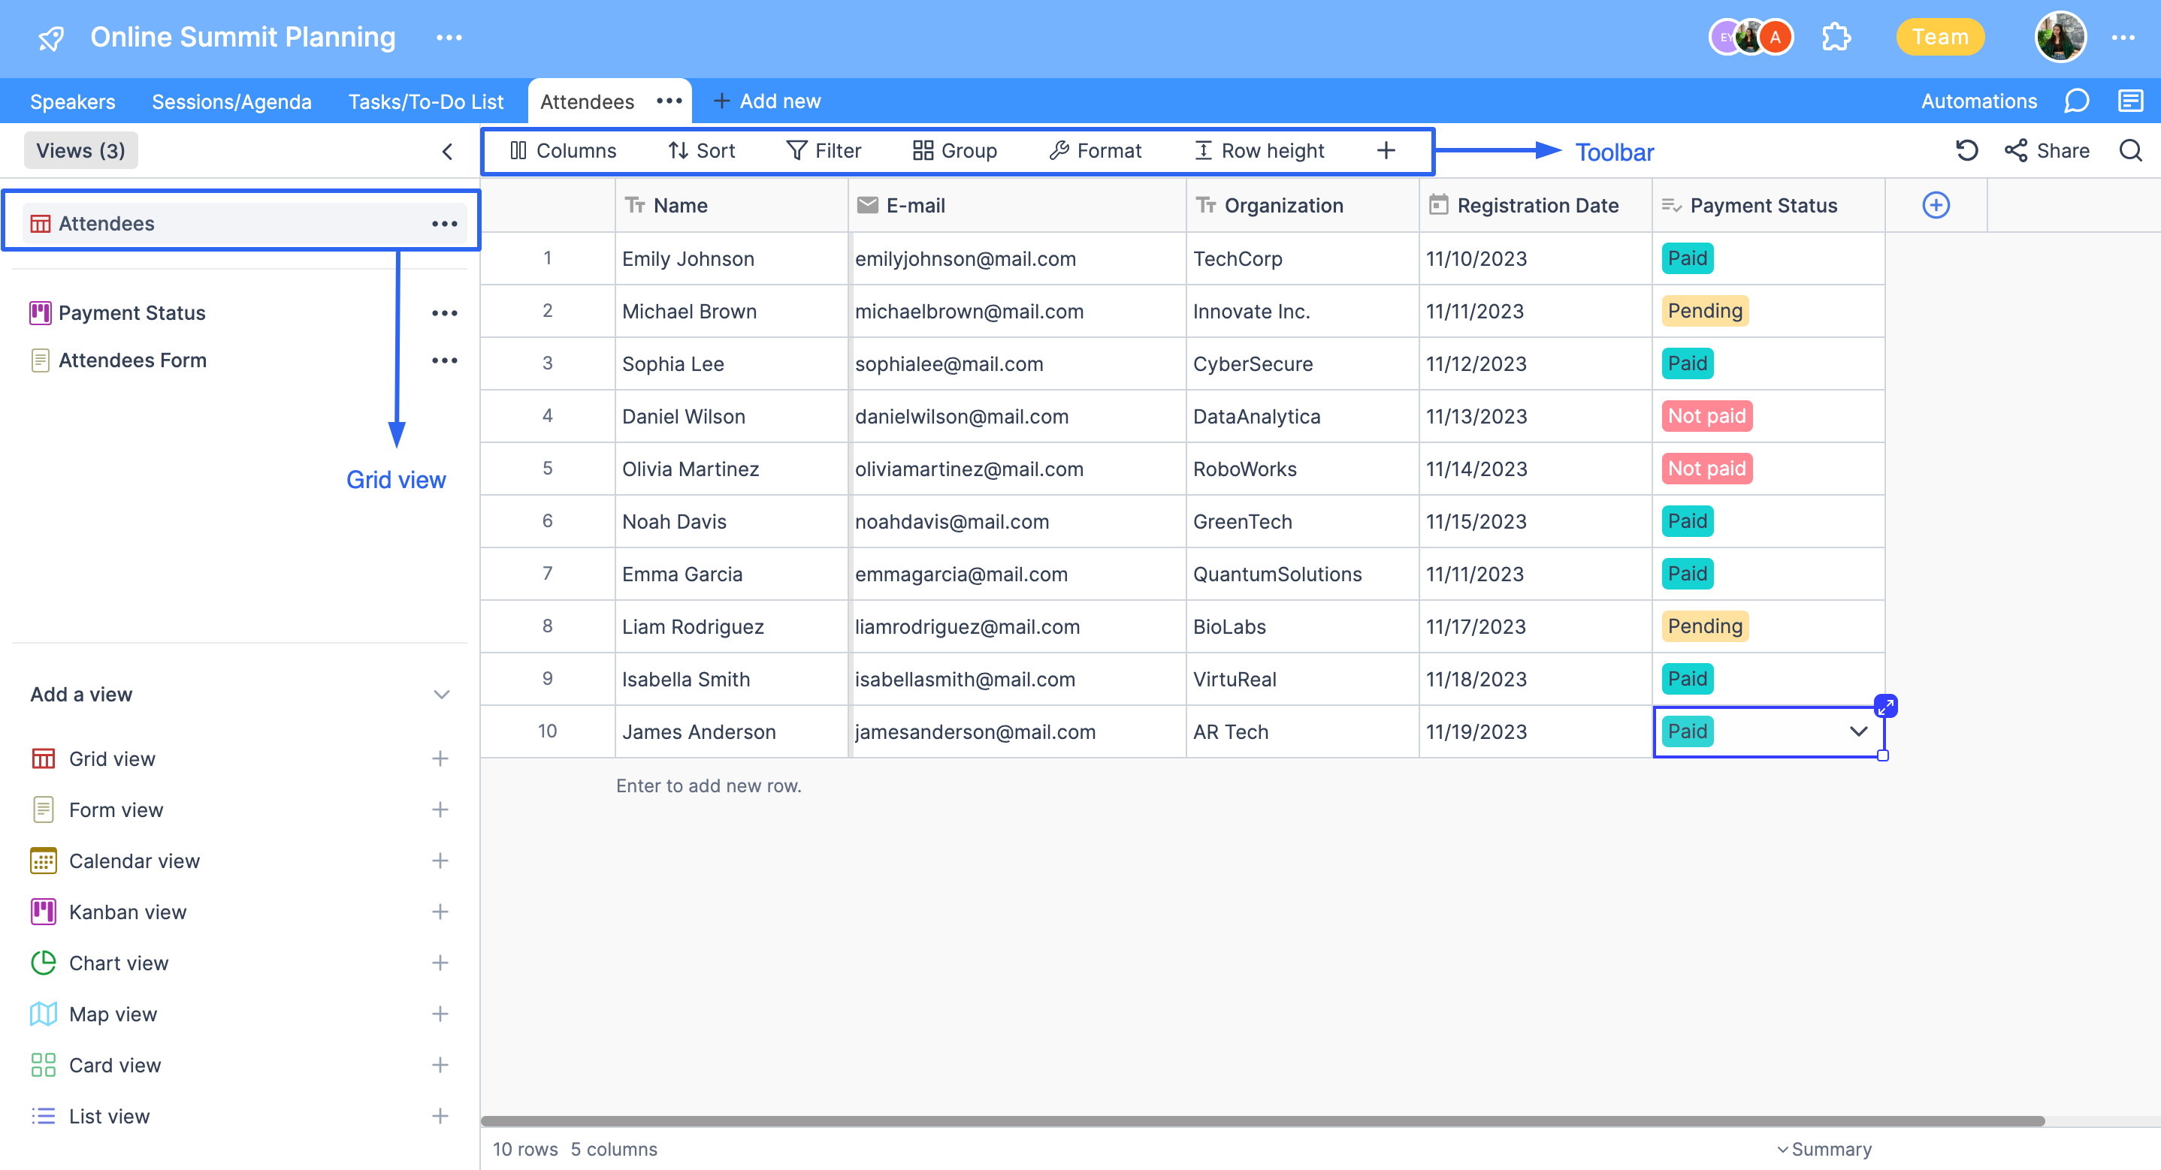The height and width of the screenshot is (1170, 2161).
Task: Open the comments chat bubble icon
Action: pos(2076,101)
